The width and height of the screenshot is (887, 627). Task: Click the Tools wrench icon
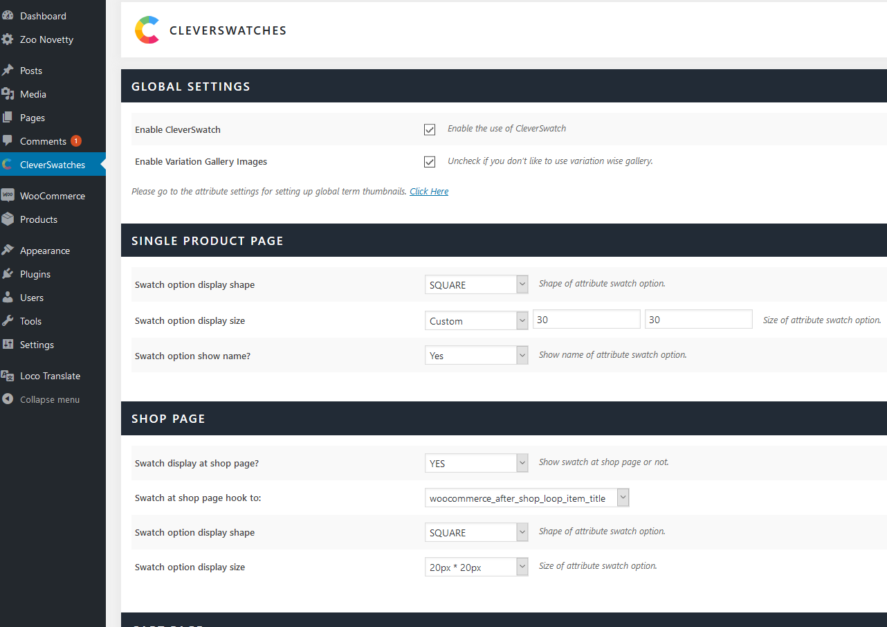tap(8, 321)
